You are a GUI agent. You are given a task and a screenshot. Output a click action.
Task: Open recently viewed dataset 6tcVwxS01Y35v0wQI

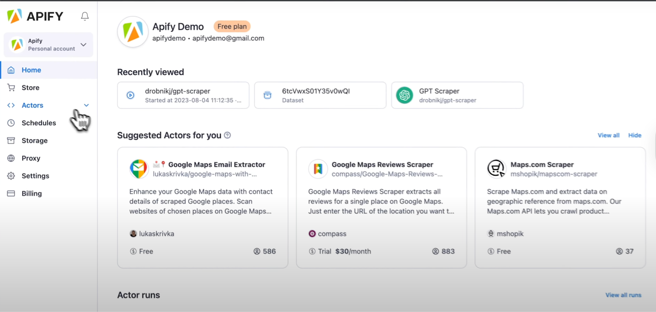click(x=320, y=95)
